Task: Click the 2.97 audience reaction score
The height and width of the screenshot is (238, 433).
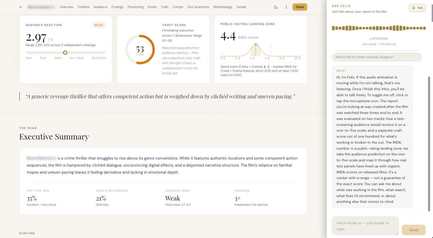Action: (36, 38)
